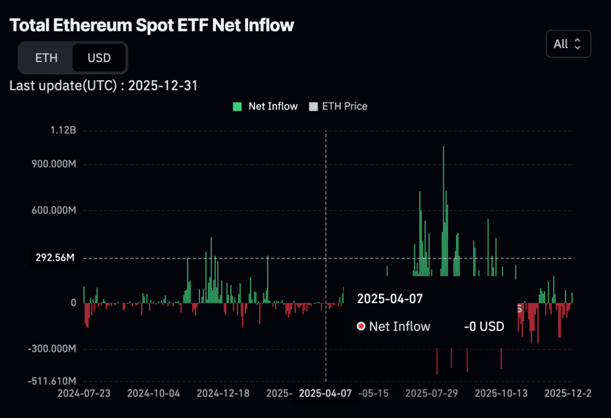Click the Total Ethereum Spot ETF Net Inflow title
Image resolution: width=611 pixels, height=418 pixels.
151,25
